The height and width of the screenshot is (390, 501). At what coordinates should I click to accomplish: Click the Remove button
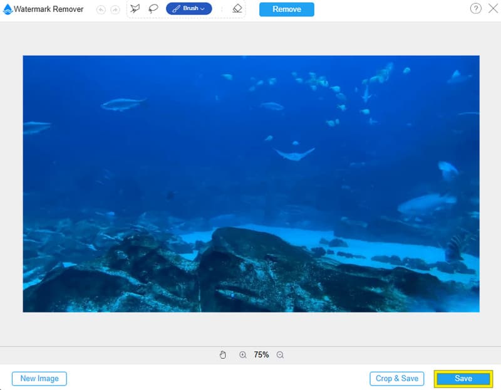(x=287, y=9)
